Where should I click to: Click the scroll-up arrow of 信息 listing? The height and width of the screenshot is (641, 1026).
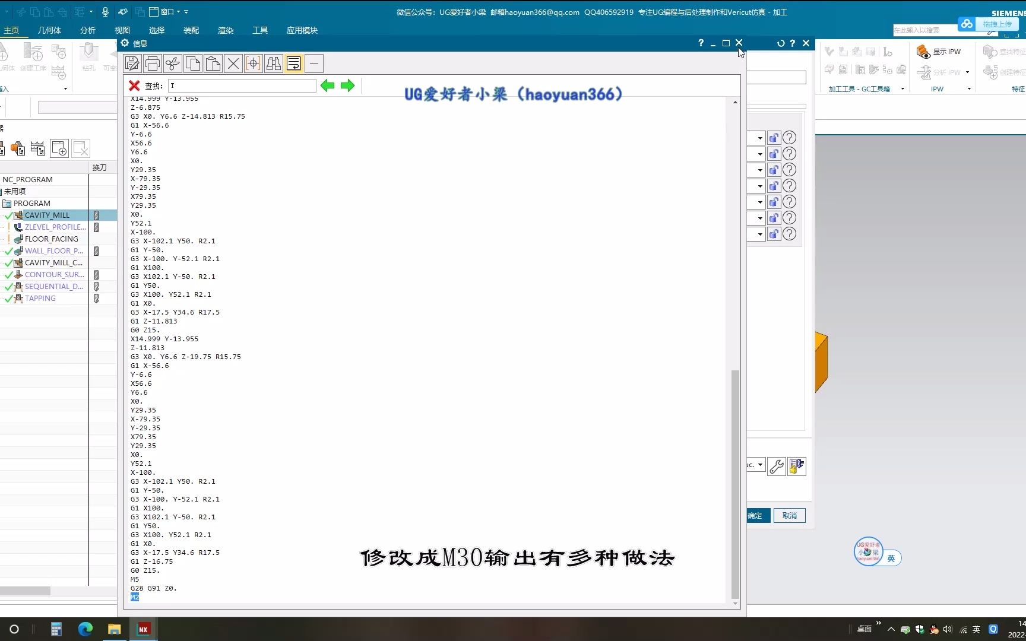tap(735, 103)
